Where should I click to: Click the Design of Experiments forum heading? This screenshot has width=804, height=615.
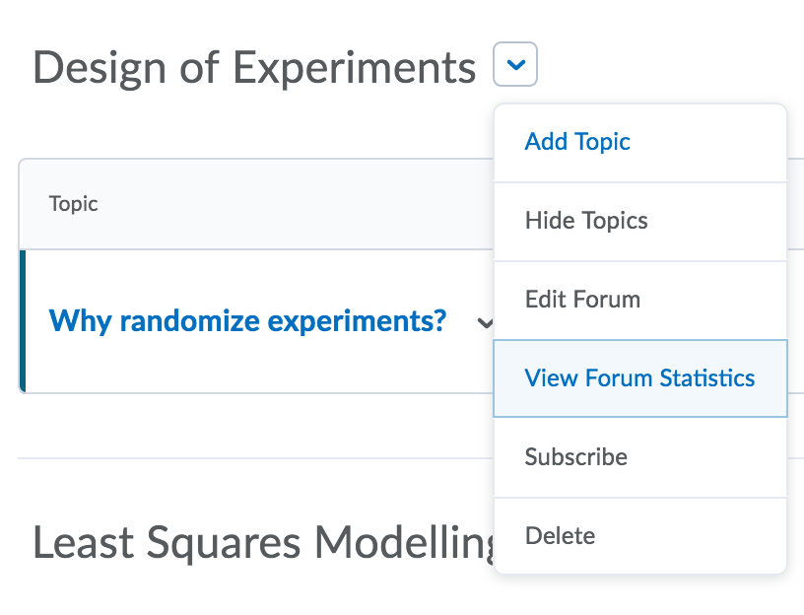[x=254, y=67]
